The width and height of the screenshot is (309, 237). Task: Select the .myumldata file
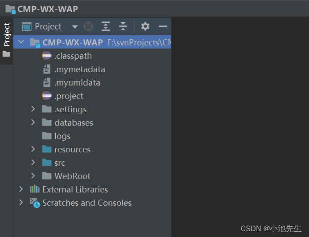[x=77, y=83]
